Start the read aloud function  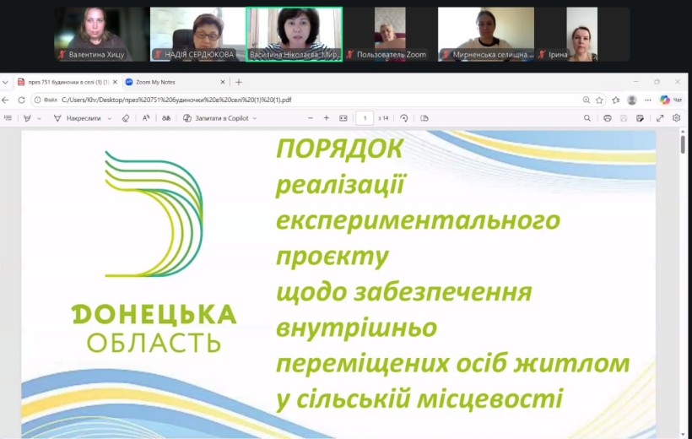click(x=146, y=118)
